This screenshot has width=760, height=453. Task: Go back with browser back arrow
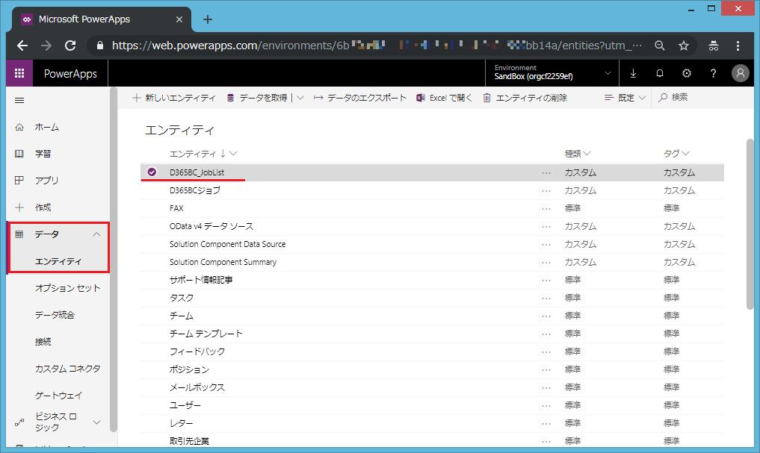[22, 46]
